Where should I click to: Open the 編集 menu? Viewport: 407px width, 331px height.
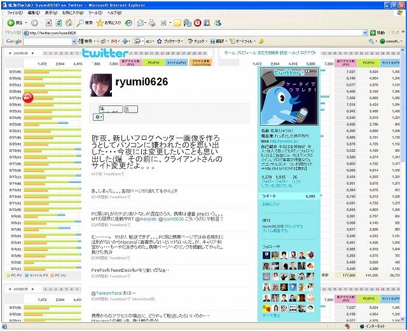[x=34, y=13]
